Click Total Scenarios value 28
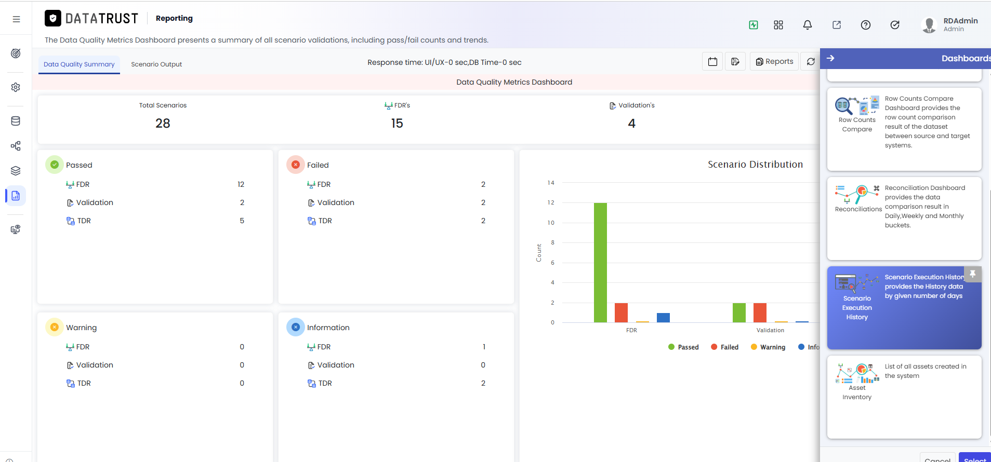991x462 pixels. point(163,123)
